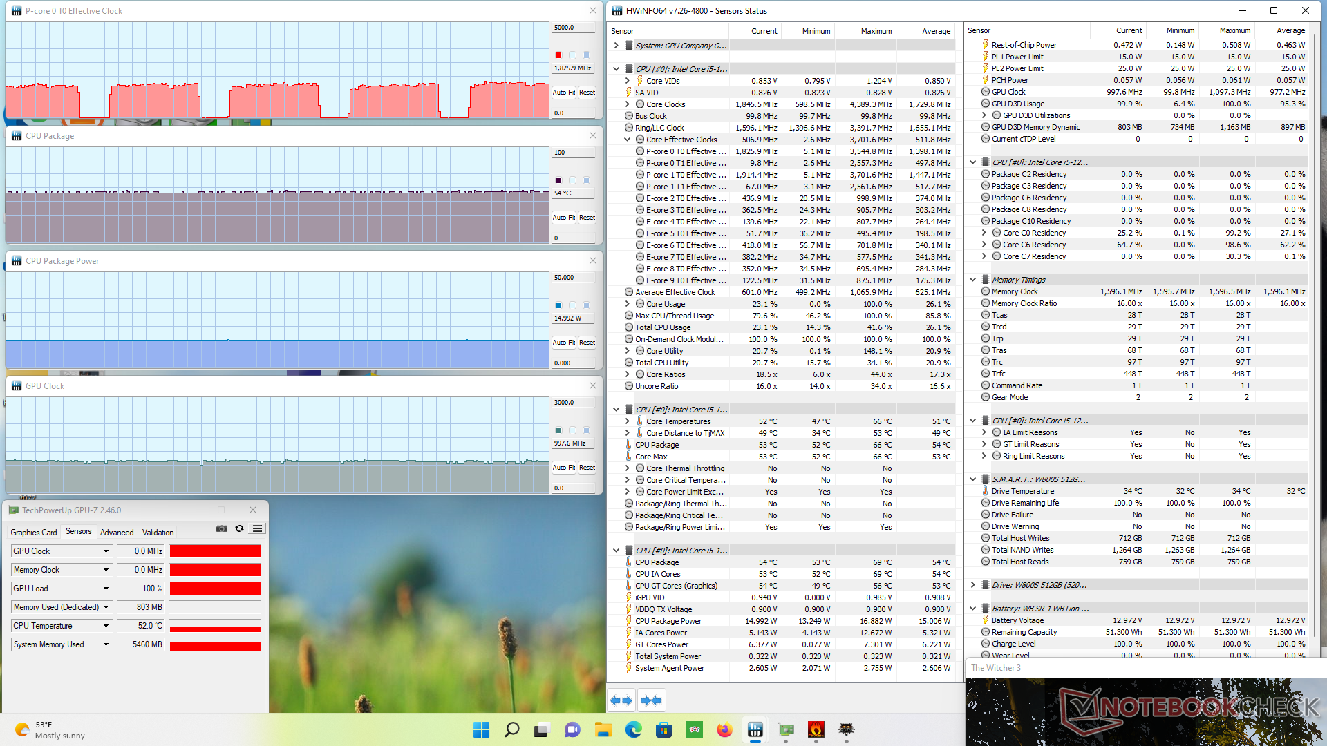Open the FurMark taskbar icon
Image resolution: width=1327 pixels, height=746 pixels.
click(816, 729)
